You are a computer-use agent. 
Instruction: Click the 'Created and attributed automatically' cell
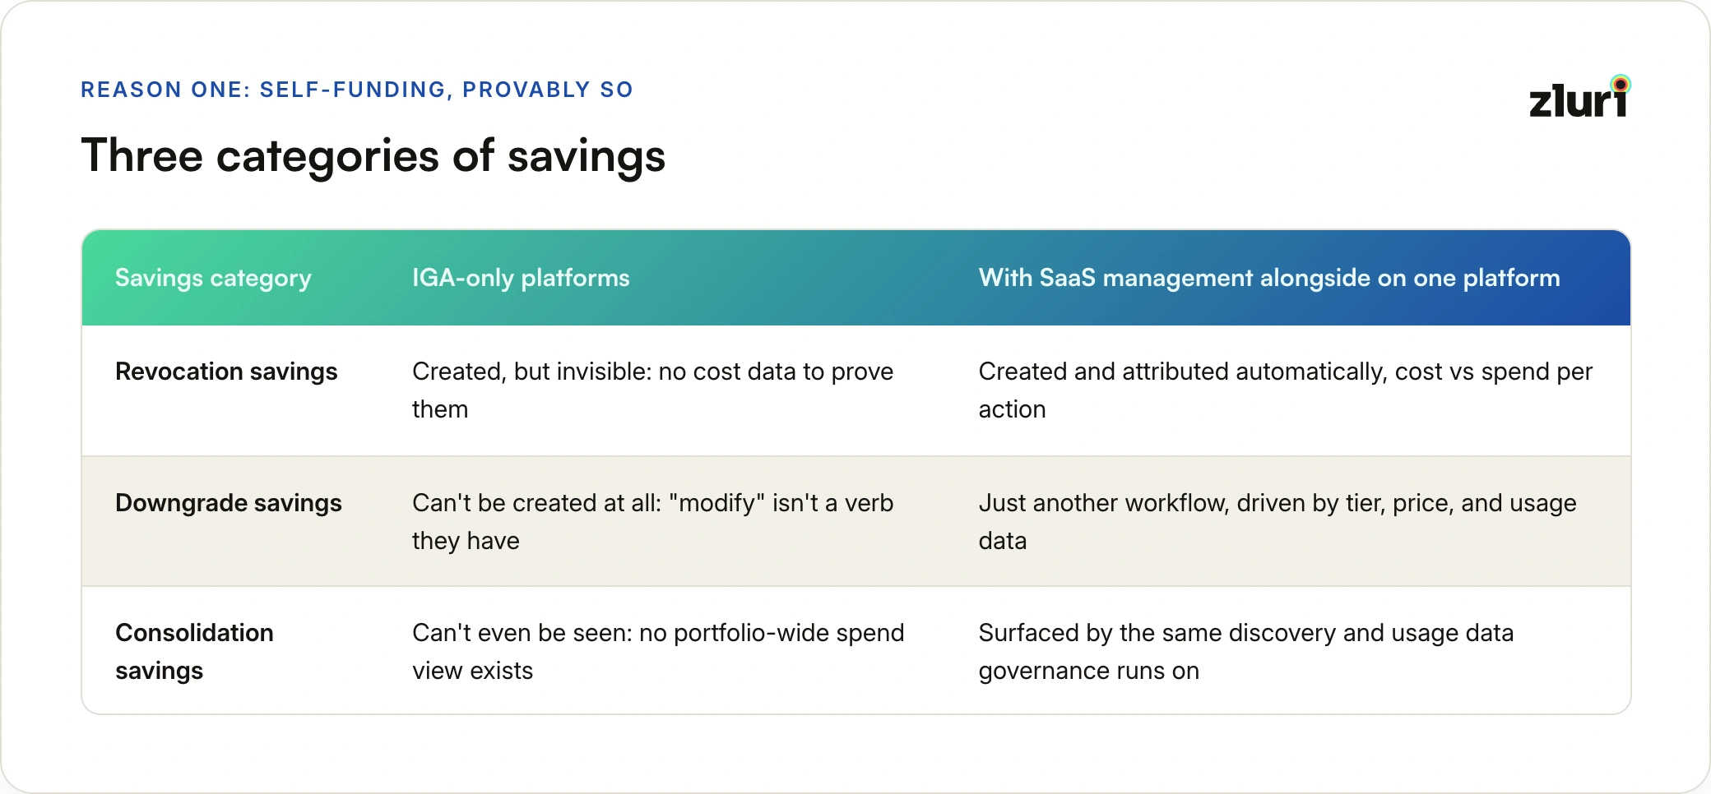pyautogui.click(x=1286, y=390)
